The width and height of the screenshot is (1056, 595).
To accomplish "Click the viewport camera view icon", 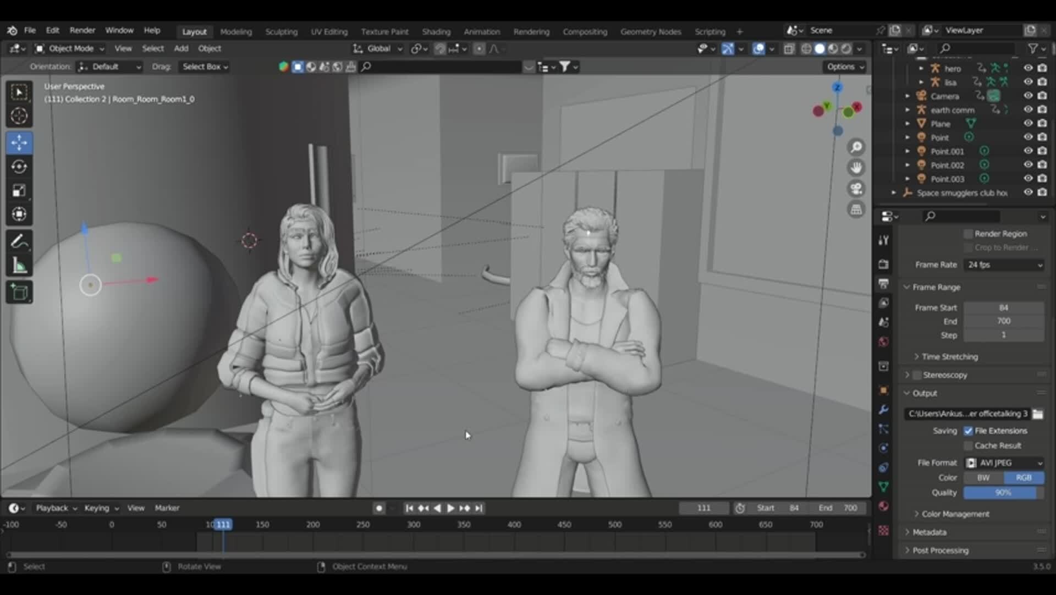I will [x=856, y=189].
